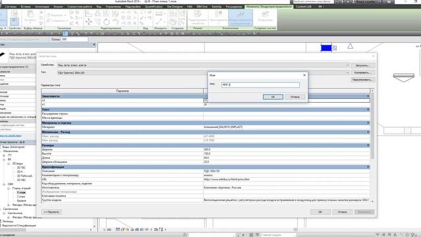Click the Просмотр button
The width and height of the screenshot is (421, 237).
coord(51,212)
